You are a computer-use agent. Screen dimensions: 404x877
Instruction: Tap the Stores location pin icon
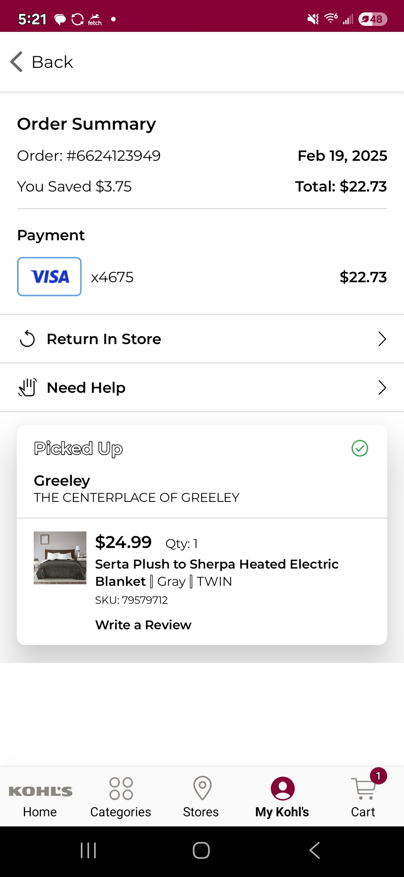coord(202,788)
